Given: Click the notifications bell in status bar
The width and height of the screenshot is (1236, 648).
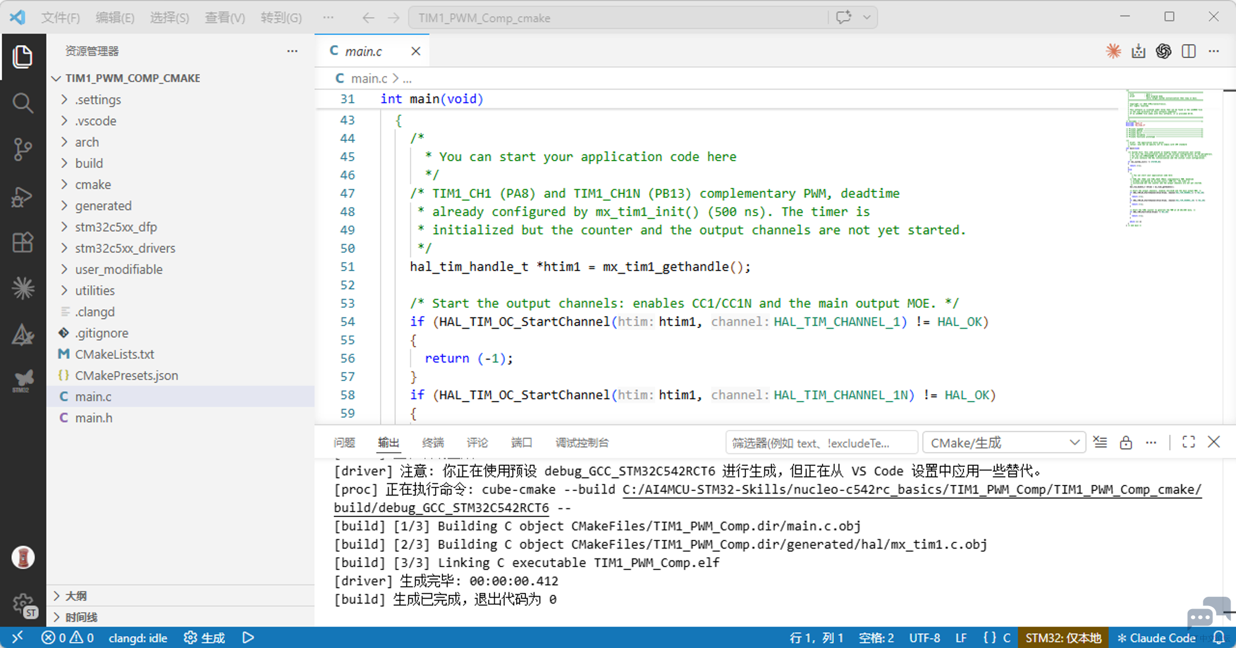Looking at the screenshot, I should [1219, 637].
